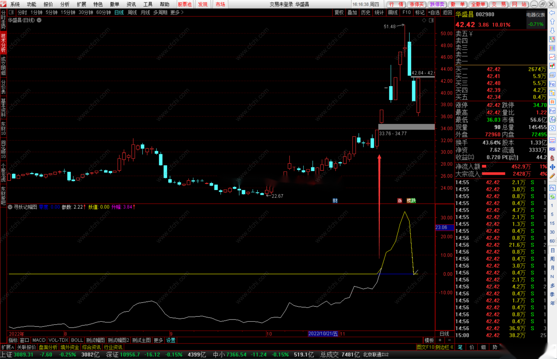Click the F10 info icon in right toolbar
The width and height of the screenshot is (557, 359).
(x=552, y=84)
